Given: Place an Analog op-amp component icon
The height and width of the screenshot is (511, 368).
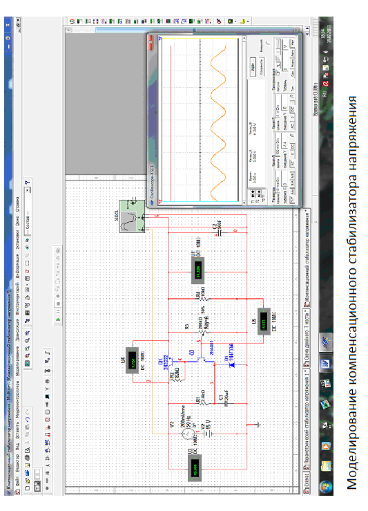Looking at the screenshot, I should 48,458.
